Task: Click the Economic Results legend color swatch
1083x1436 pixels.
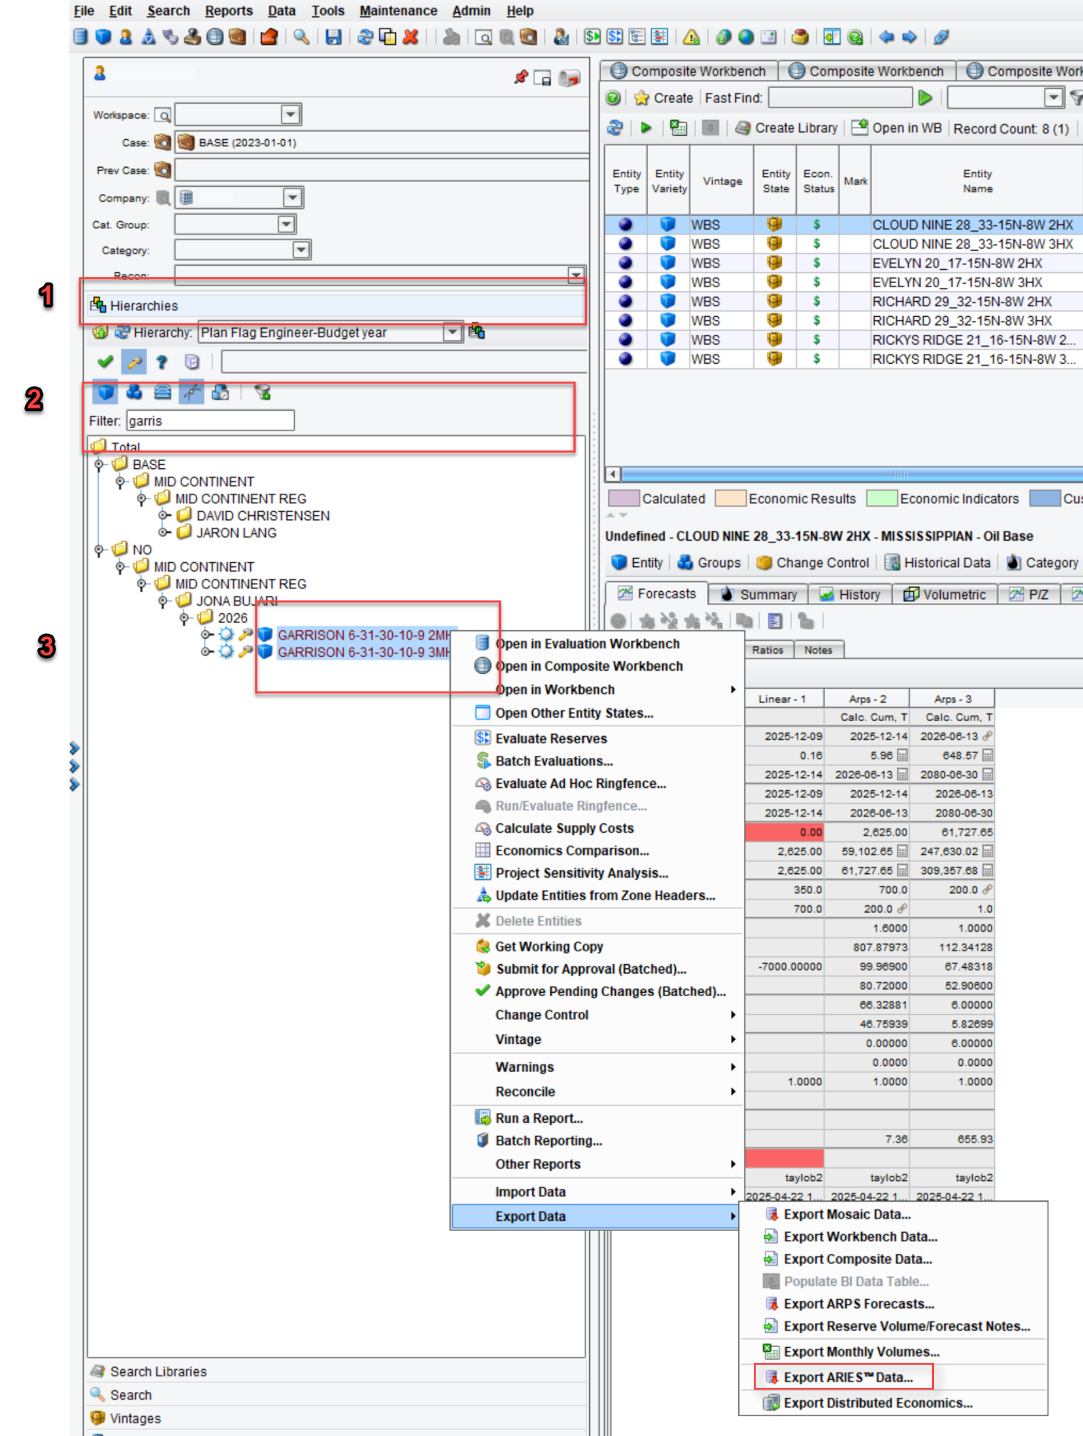Action: click(x=730, y=498)
